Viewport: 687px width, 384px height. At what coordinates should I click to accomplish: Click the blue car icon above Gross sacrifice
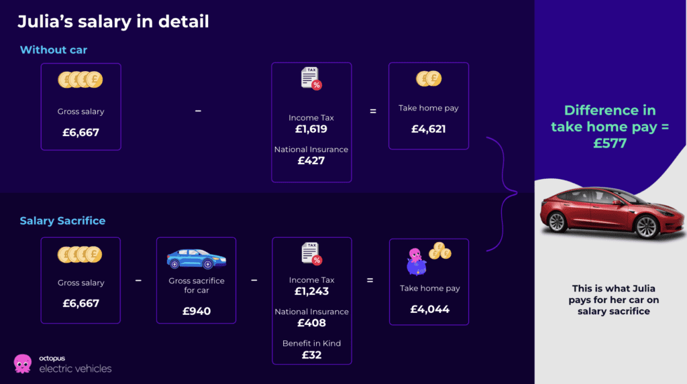[197, 258]
